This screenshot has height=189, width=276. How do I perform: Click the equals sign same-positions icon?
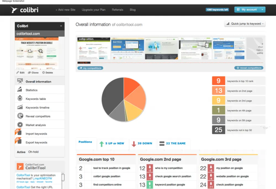click(x=162, y=143)
